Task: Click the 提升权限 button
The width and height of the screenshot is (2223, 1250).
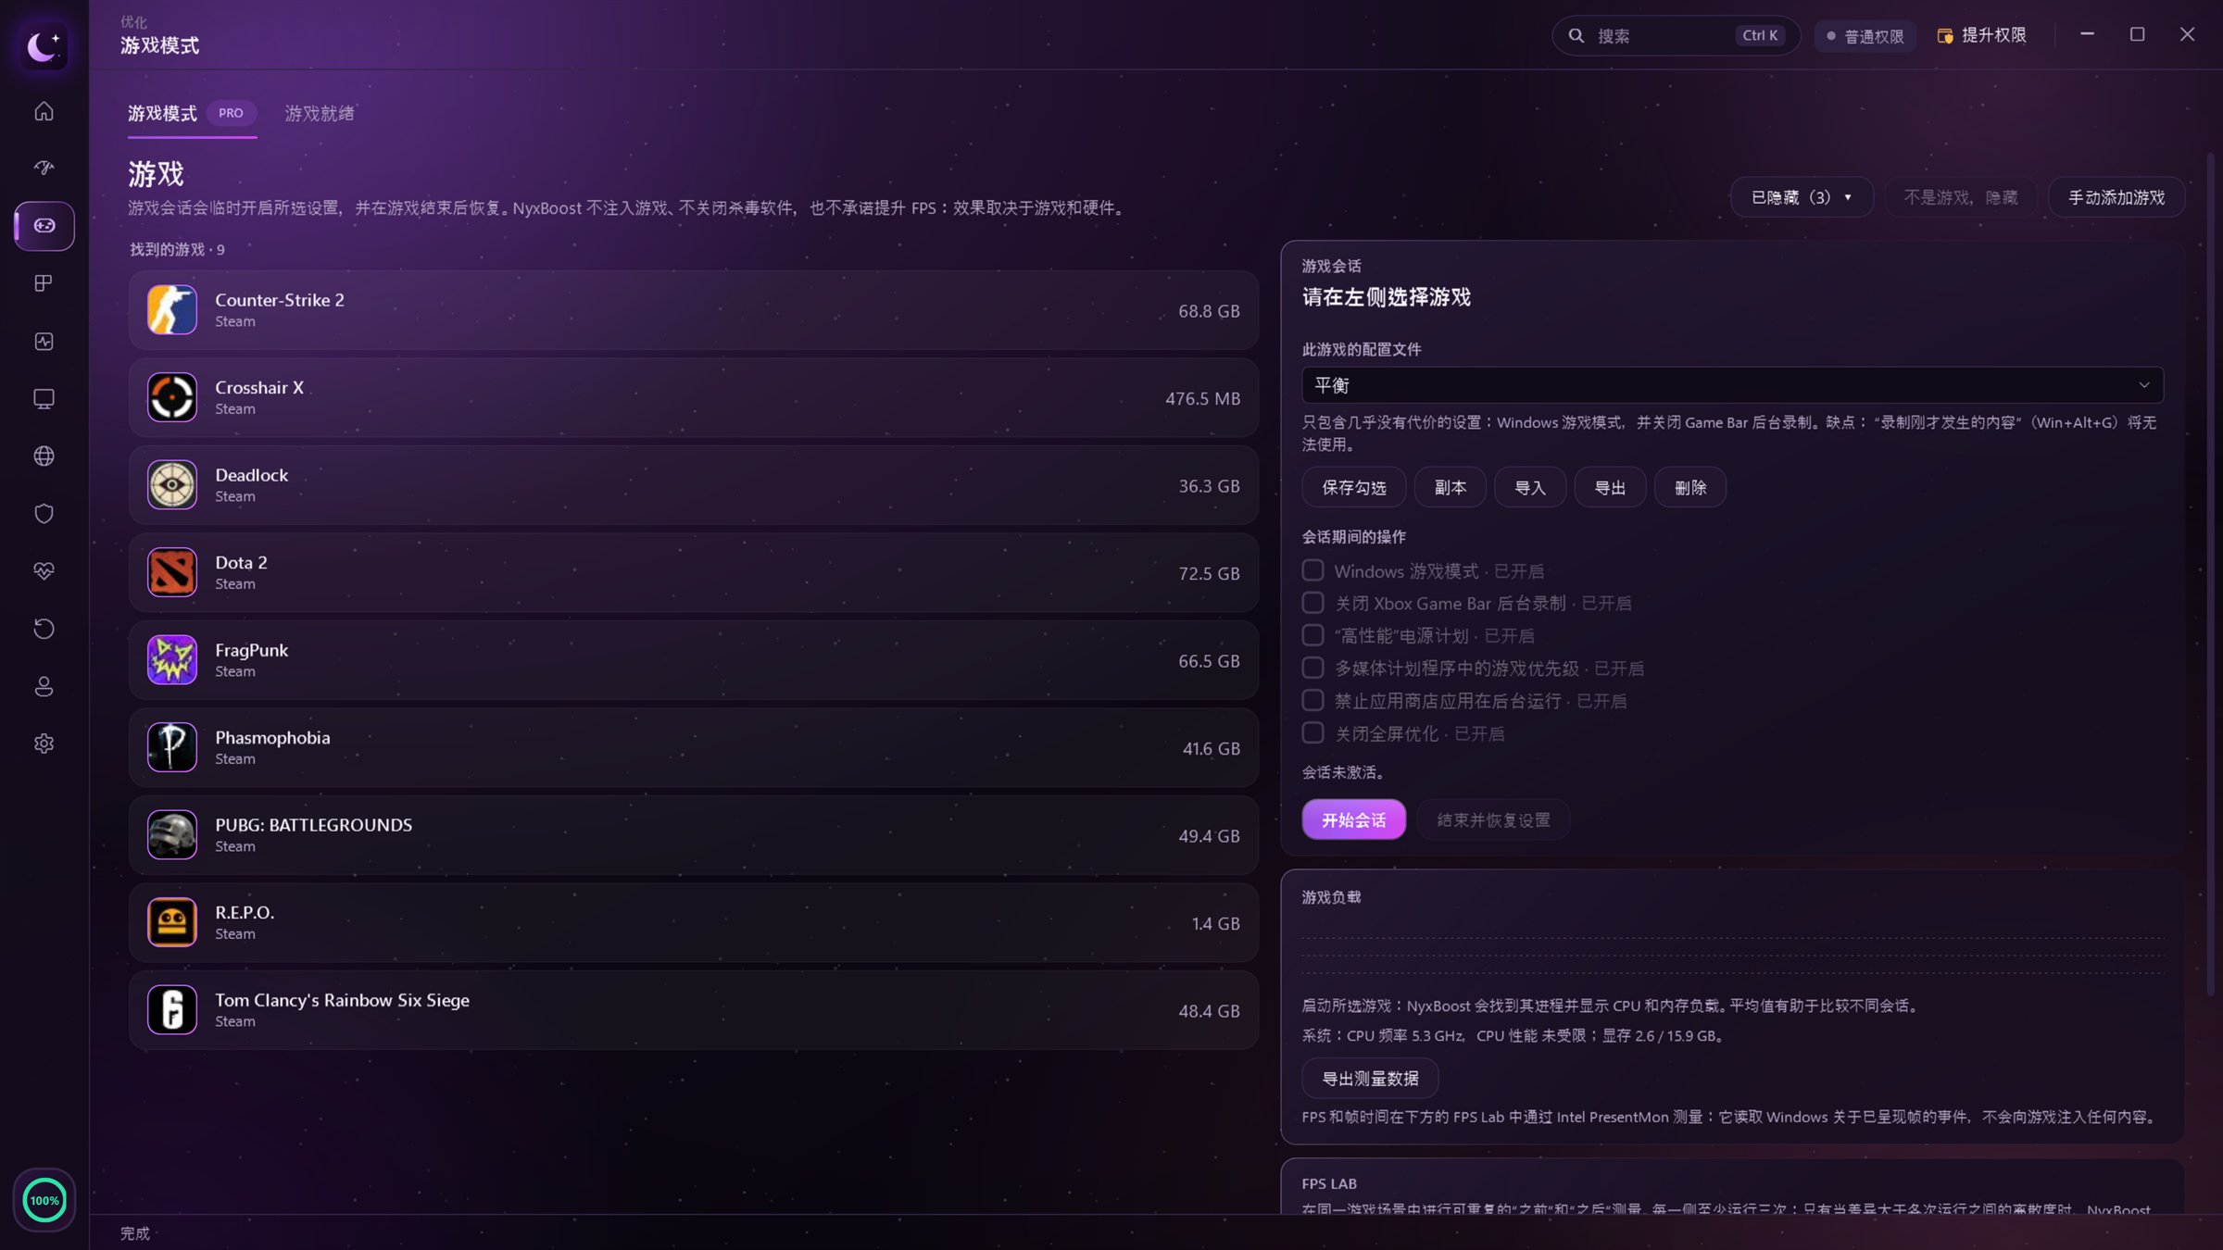Action: click(1981, 35)
